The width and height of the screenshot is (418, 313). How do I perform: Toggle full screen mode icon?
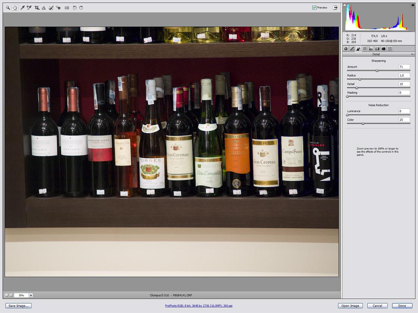(335, 8)
